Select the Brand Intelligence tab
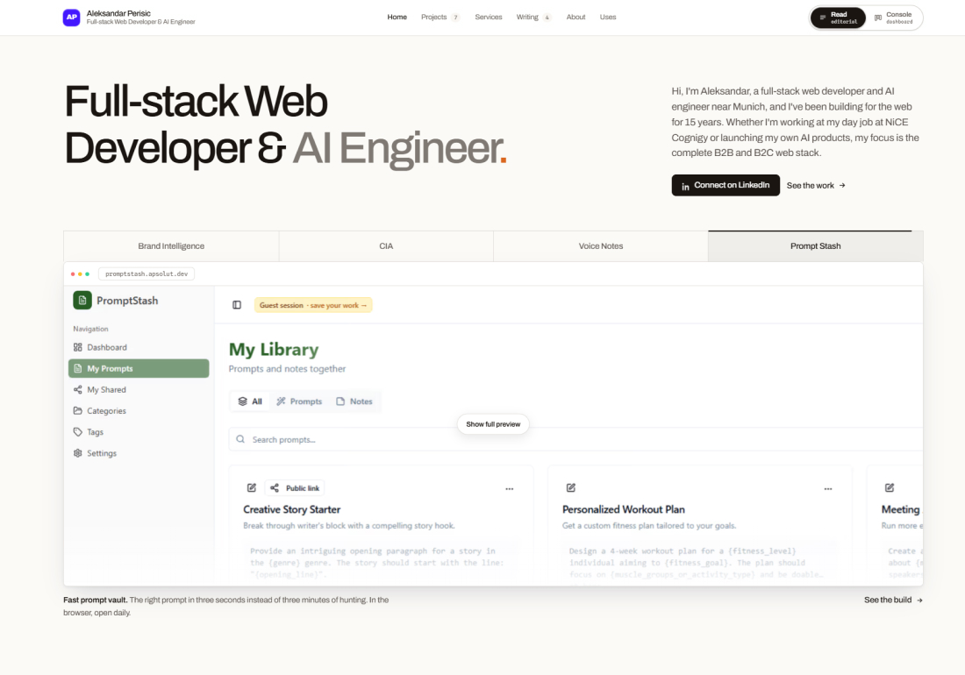This screenshot has height=675, width=965. click(x=171, y=246)
